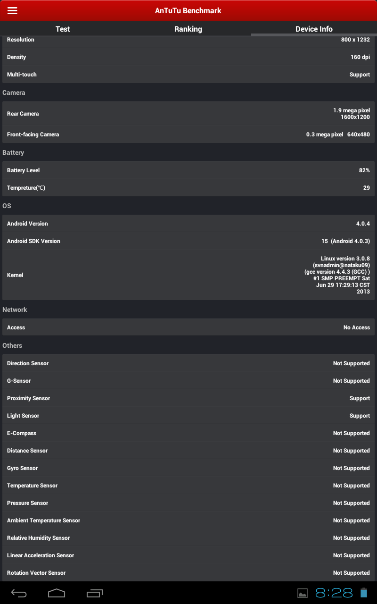
Task: Select the Proximity Sensor row
Action: pos(188,398)
